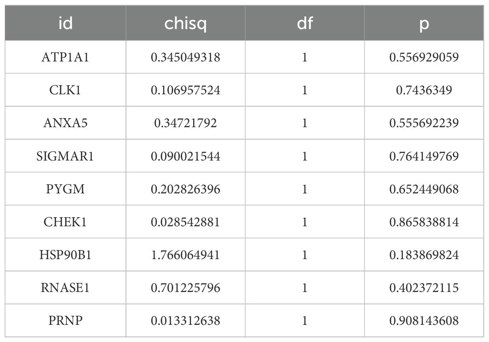489x342 pixels.
Task: Select the RNASE1 id cell
Action: 65,288
